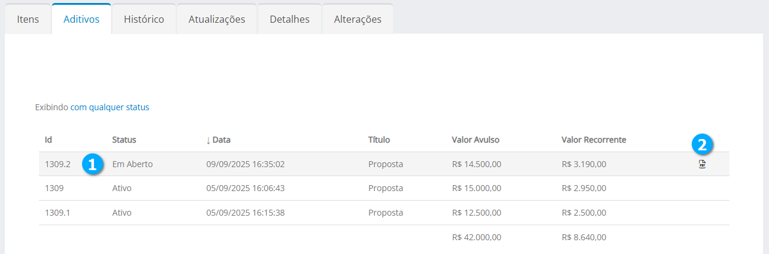The image size is (769, 254).
Task: Open the additive row 1309.1
Action: [x=58, y=213]
